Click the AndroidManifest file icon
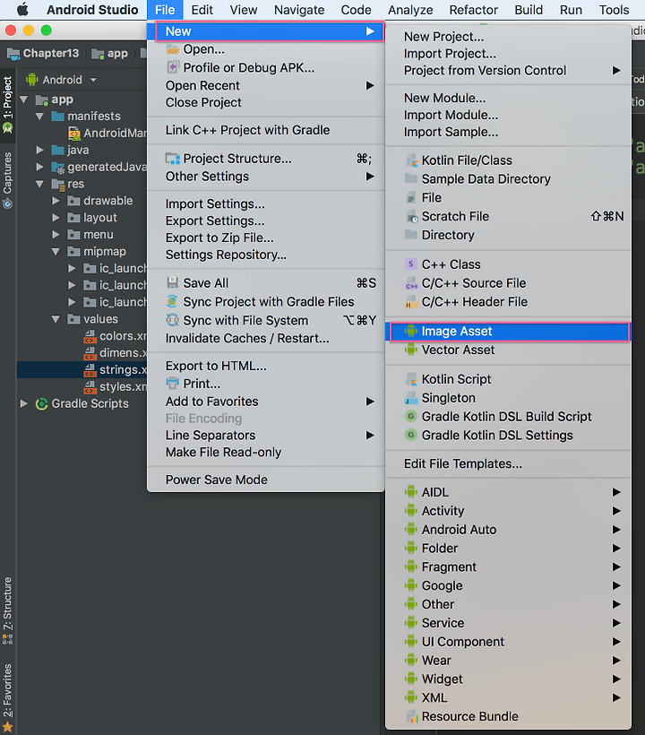The image size is (645, 735). pos(74,134)
